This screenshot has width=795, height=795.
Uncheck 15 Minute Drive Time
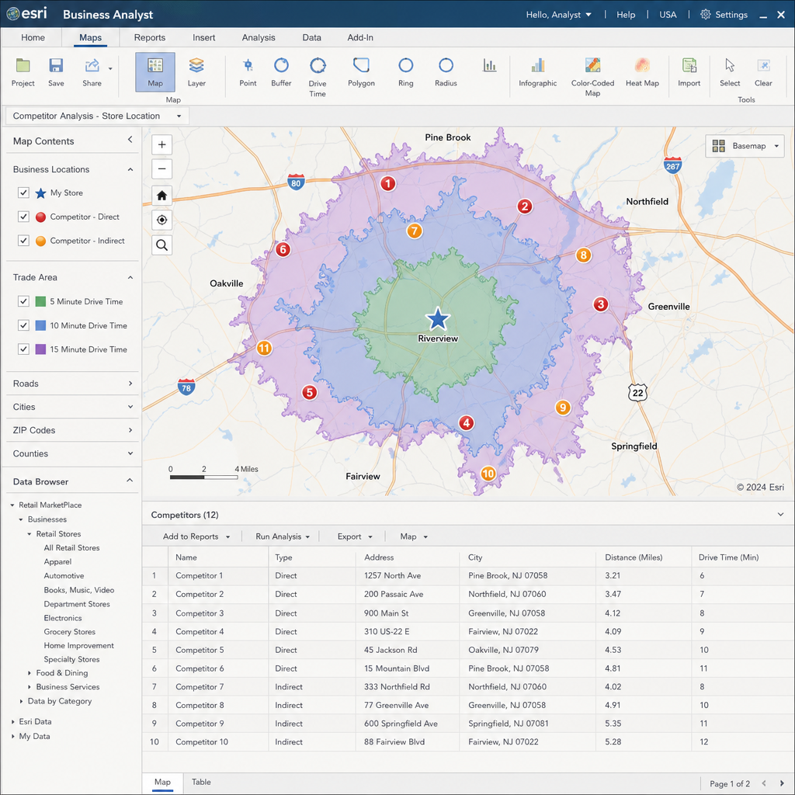tap(23, 349)
